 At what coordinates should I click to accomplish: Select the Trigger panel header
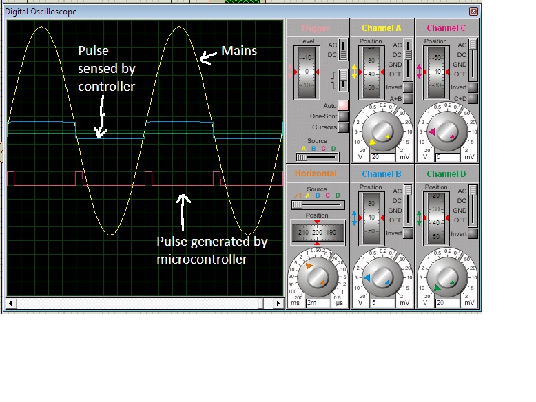point(316,28)
